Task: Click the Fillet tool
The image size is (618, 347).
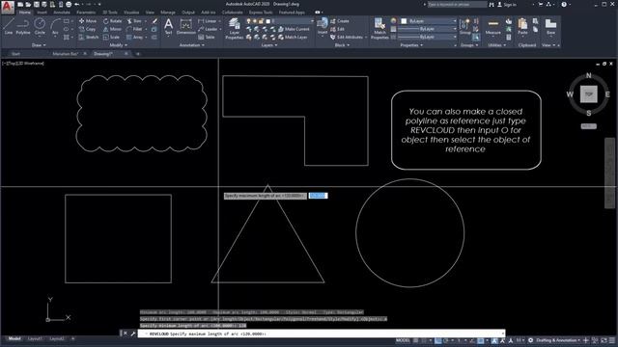Action: point(134,29)
